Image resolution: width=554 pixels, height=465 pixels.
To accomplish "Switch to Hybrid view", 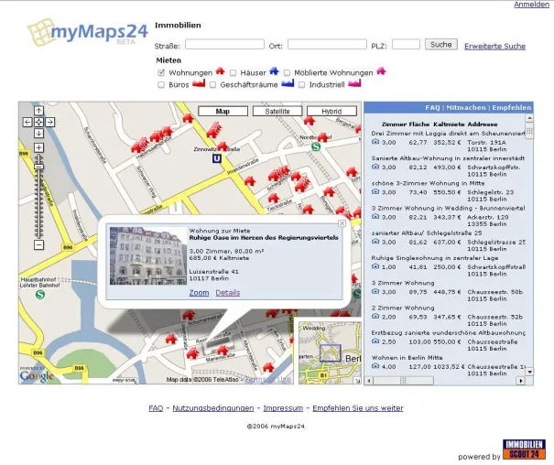I will pyautogui.click(x=331, y=112).
